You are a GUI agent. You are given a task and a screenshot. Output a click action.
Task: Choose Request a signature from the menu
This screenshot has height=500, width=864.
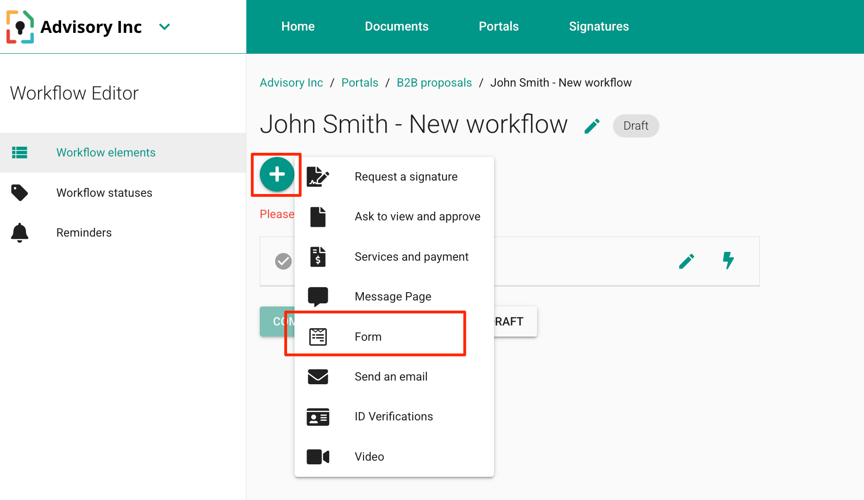click(x=406, y=177)
